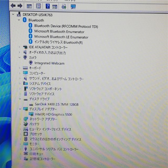Click the Bluetooth category icon

coord(25,20)
